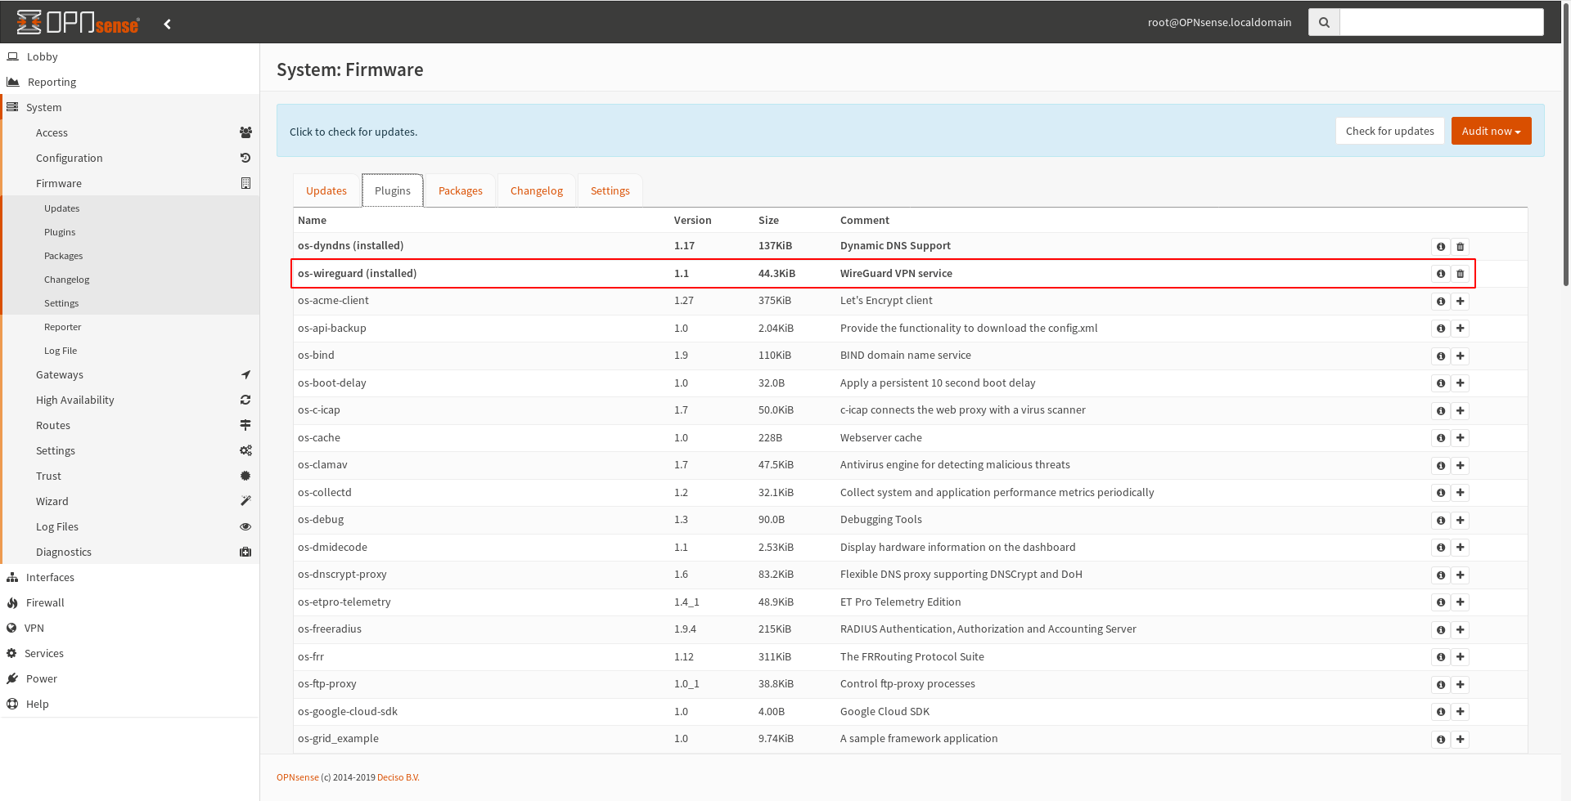Open Log File in Firmware submenu
The width and height of the screenshot is (1571, 801).
coord(61,351)
